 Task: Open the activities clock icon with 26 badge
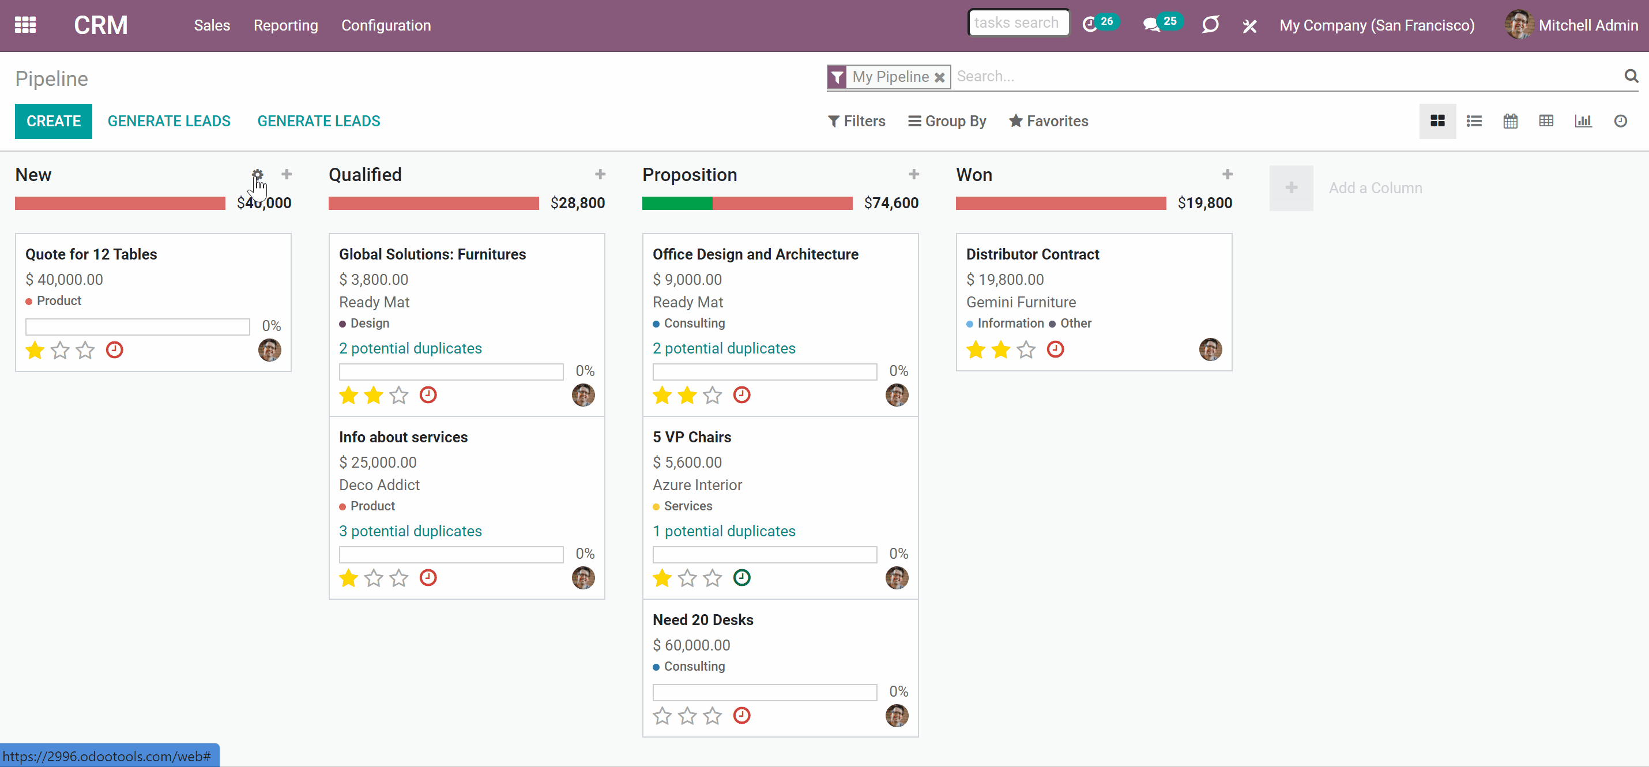point(1099,24)
